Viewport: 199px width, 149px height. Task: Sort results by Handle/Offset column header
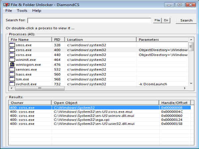coord(174,103)
